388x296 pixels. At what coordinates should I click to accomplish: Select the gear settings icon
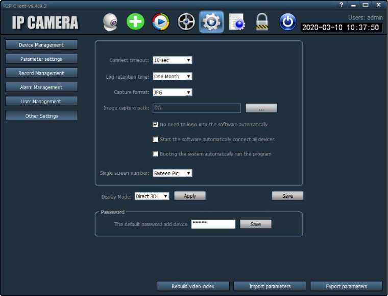(x=211, y=22)
